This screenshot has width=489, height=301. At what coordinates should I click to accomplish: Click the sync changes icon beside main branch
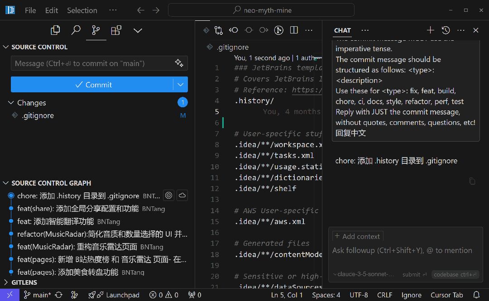[x=58, y=295]
